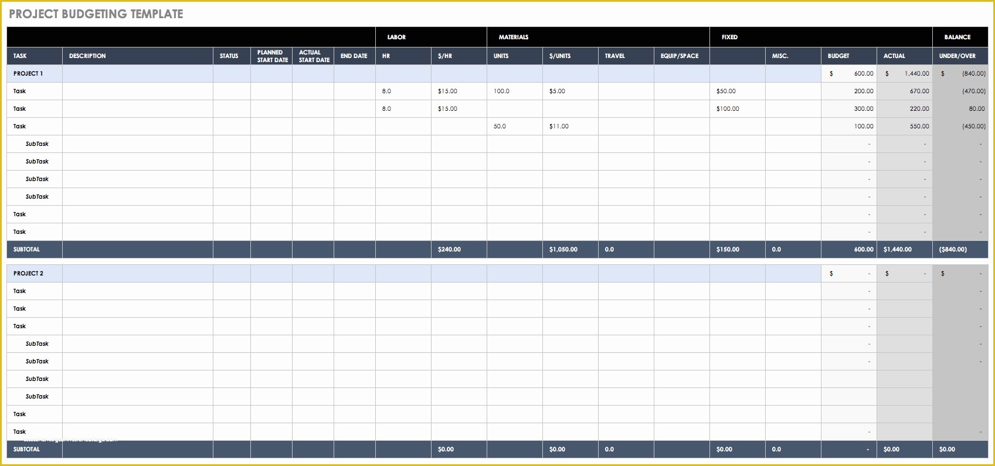Click the $1,440.00 actual subtotal cell
The image size is (995, 466).
[x=905, y=249]
